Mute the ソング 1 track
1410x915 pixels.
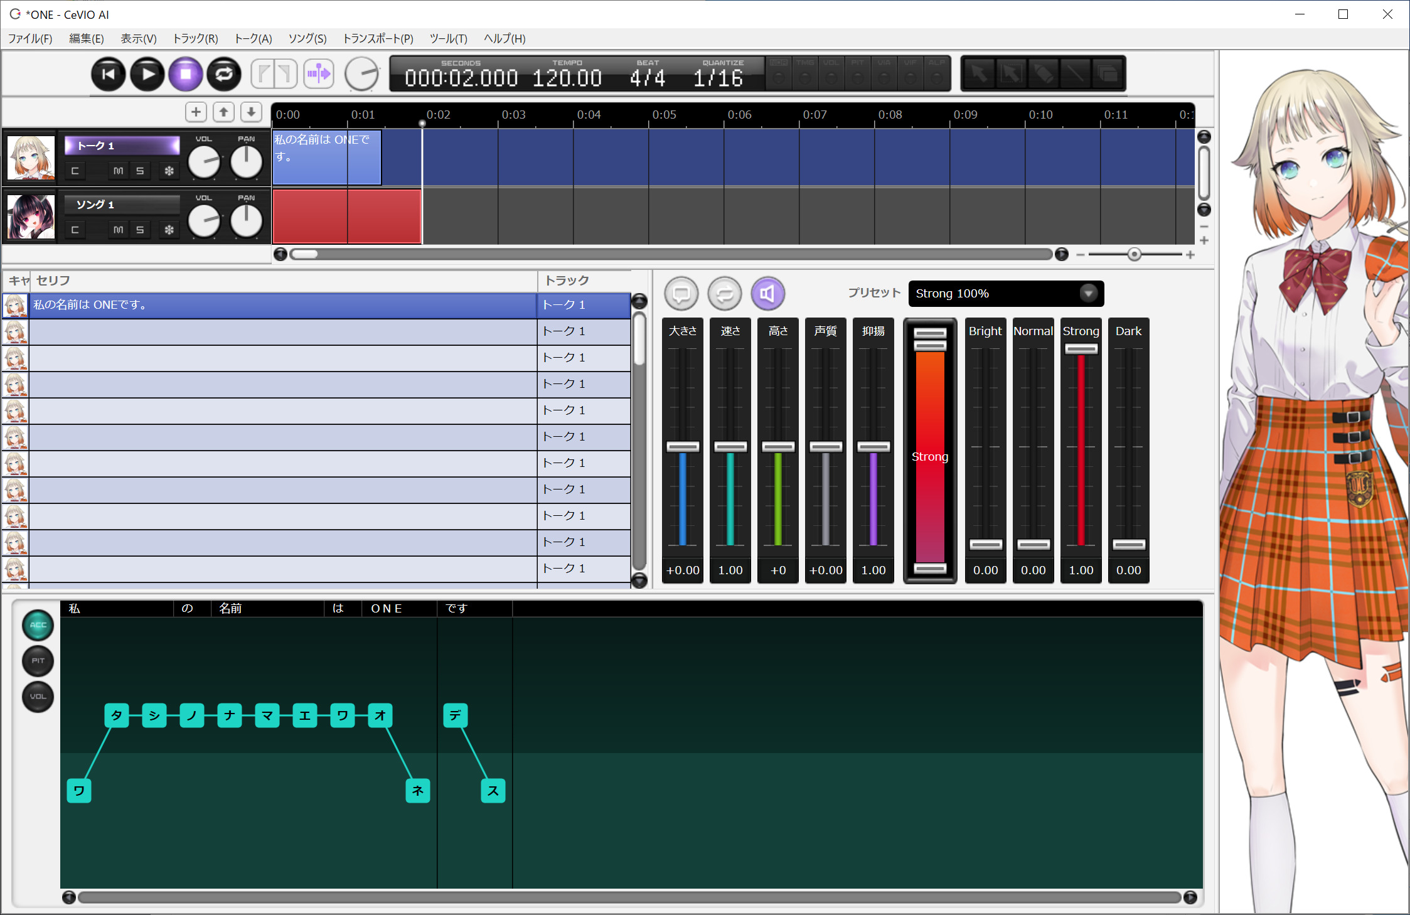[x=118, y=230]
